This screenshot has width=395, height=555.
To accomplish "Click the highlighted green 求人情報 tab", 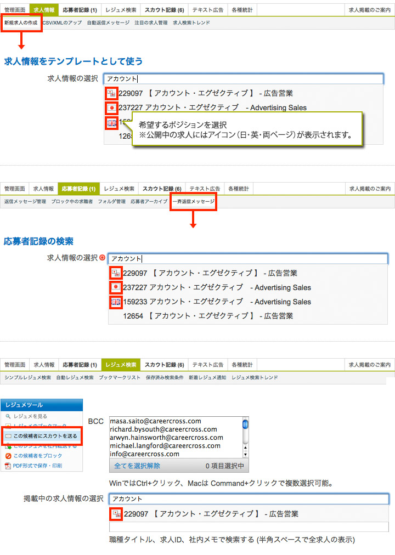I will (44, 10).
